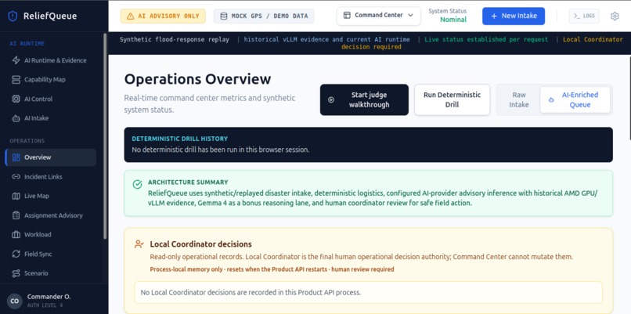This screenshot has height=314, width=631.
Task: Click the MOCK GPS / DEMO DATA badge
Action: click(264, 16)
